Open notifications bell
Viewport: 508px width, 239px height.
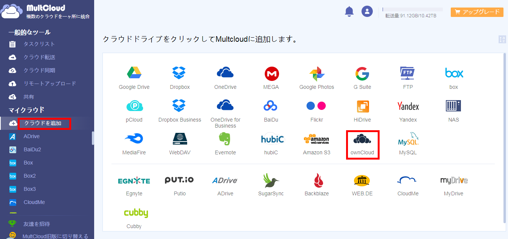point(349,11)
